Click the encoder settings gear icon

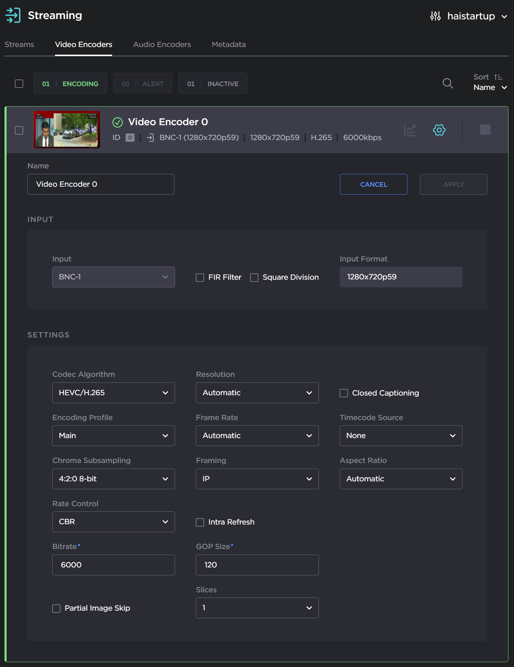(x=439, y=130)
